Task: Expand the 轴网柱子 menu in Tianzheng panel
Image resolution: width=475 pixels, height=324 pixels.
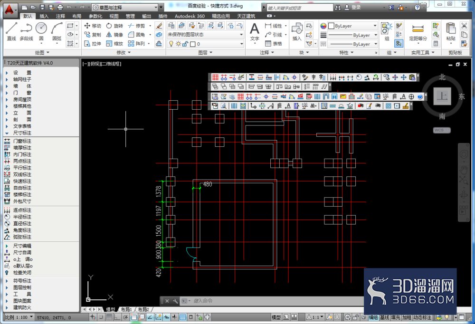Action: point(22,79)
